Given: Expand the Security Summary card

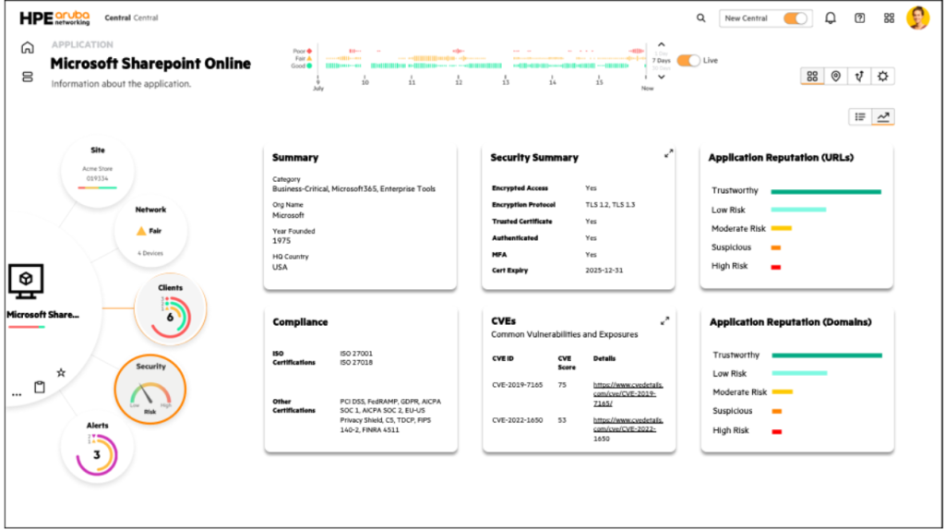Looking at the screenshot, I should pos(668,154).
